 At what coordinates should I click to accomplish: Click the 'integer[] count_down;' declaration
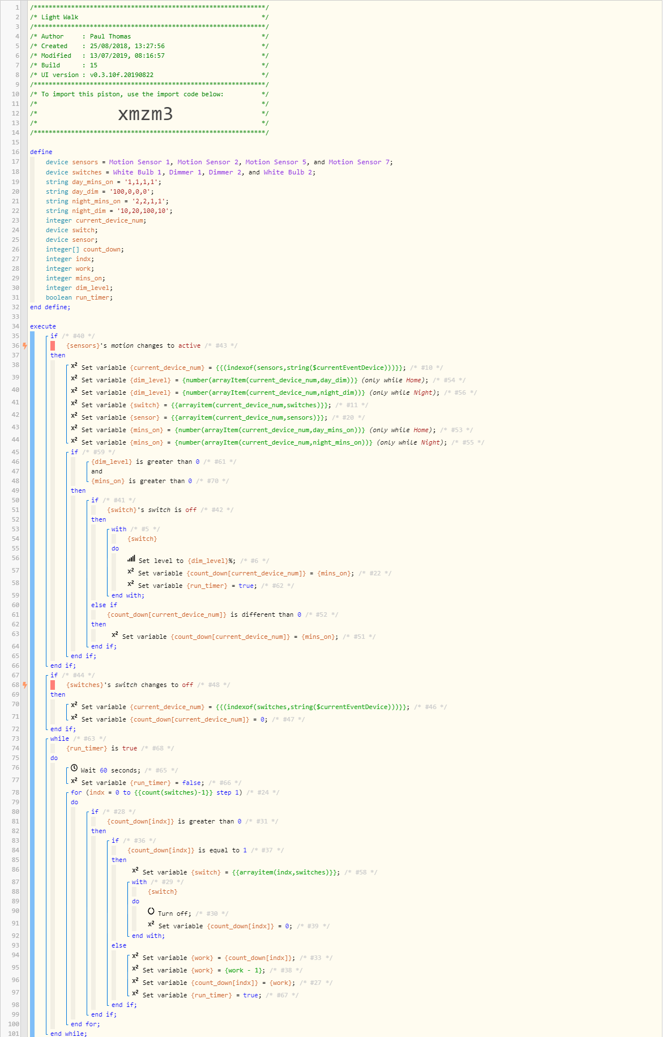[x=85, y=249]
